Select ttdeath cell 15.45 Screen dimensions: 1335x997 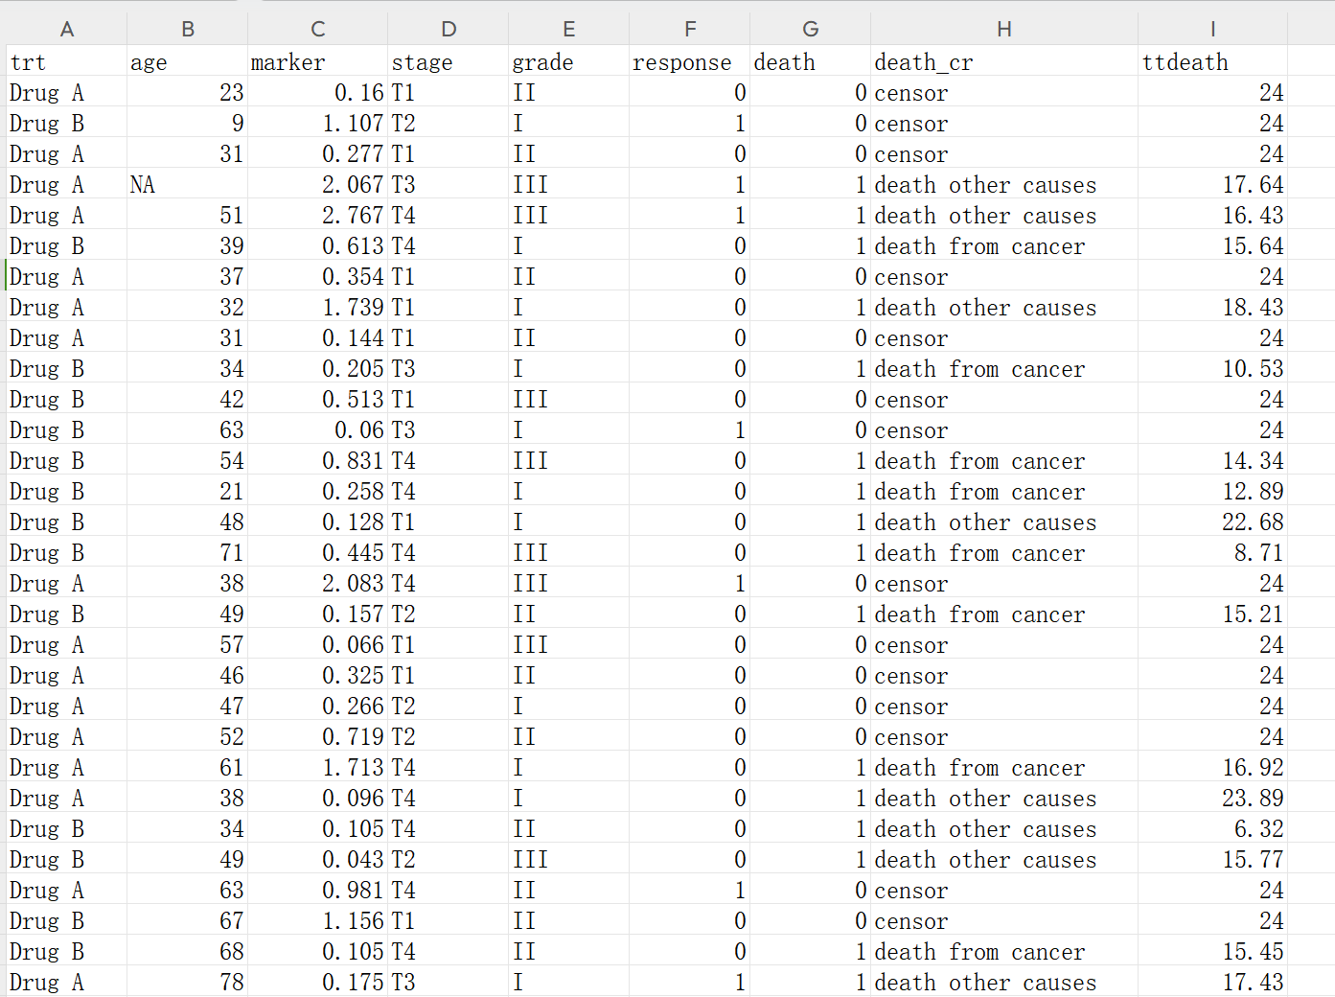[1212, 951]
